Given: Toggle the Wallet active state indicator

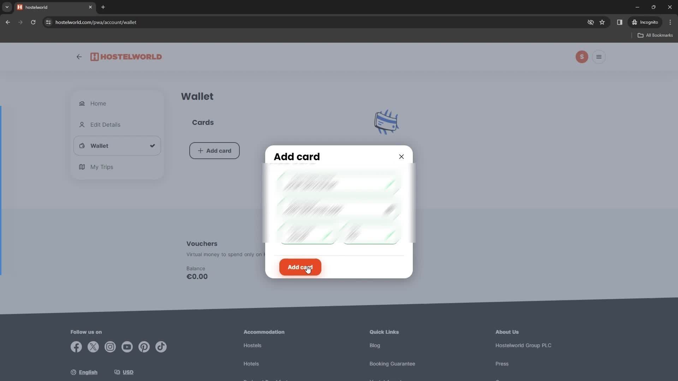Looking at the screenshot, I should pos(152,146).
